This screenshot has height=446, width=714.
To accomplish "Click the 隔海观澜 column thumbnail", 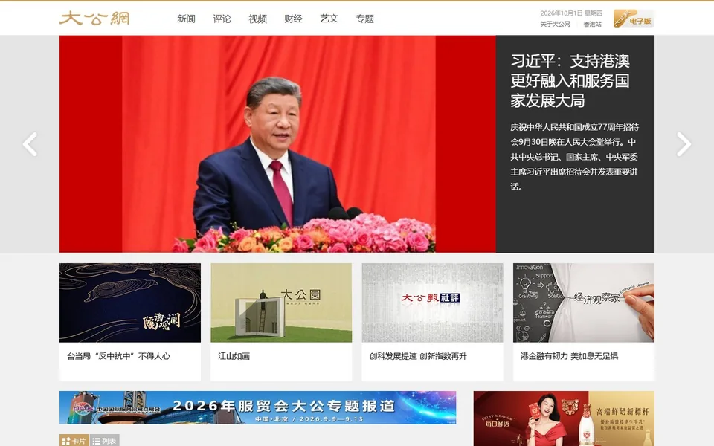I will (129, 303).
